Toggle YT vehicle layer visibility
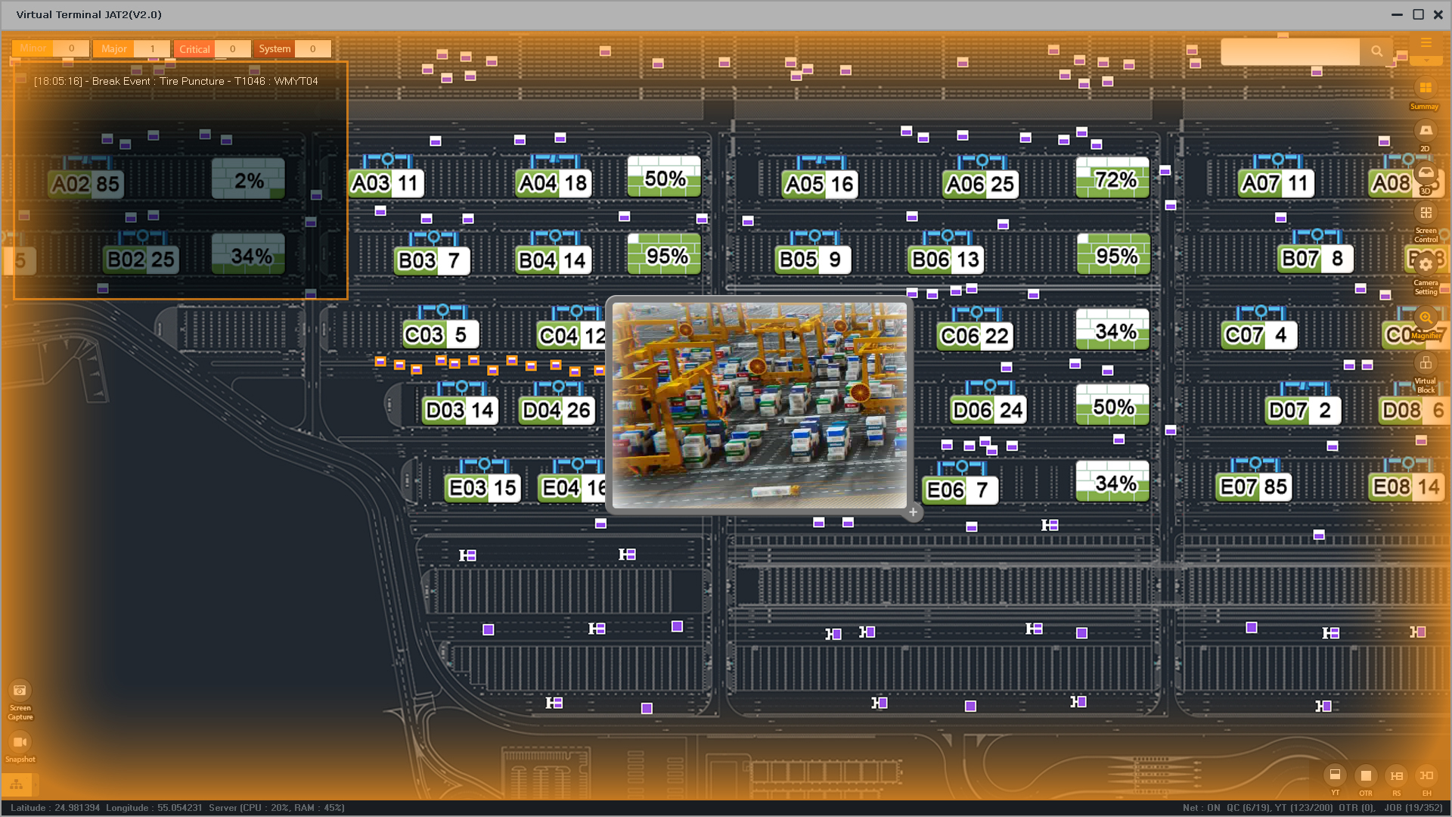 [x=1335, y=775]
